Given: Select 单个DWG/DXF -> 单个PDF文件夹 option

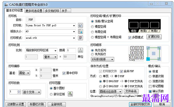Looking at the screenshot, I should [101, 82].
